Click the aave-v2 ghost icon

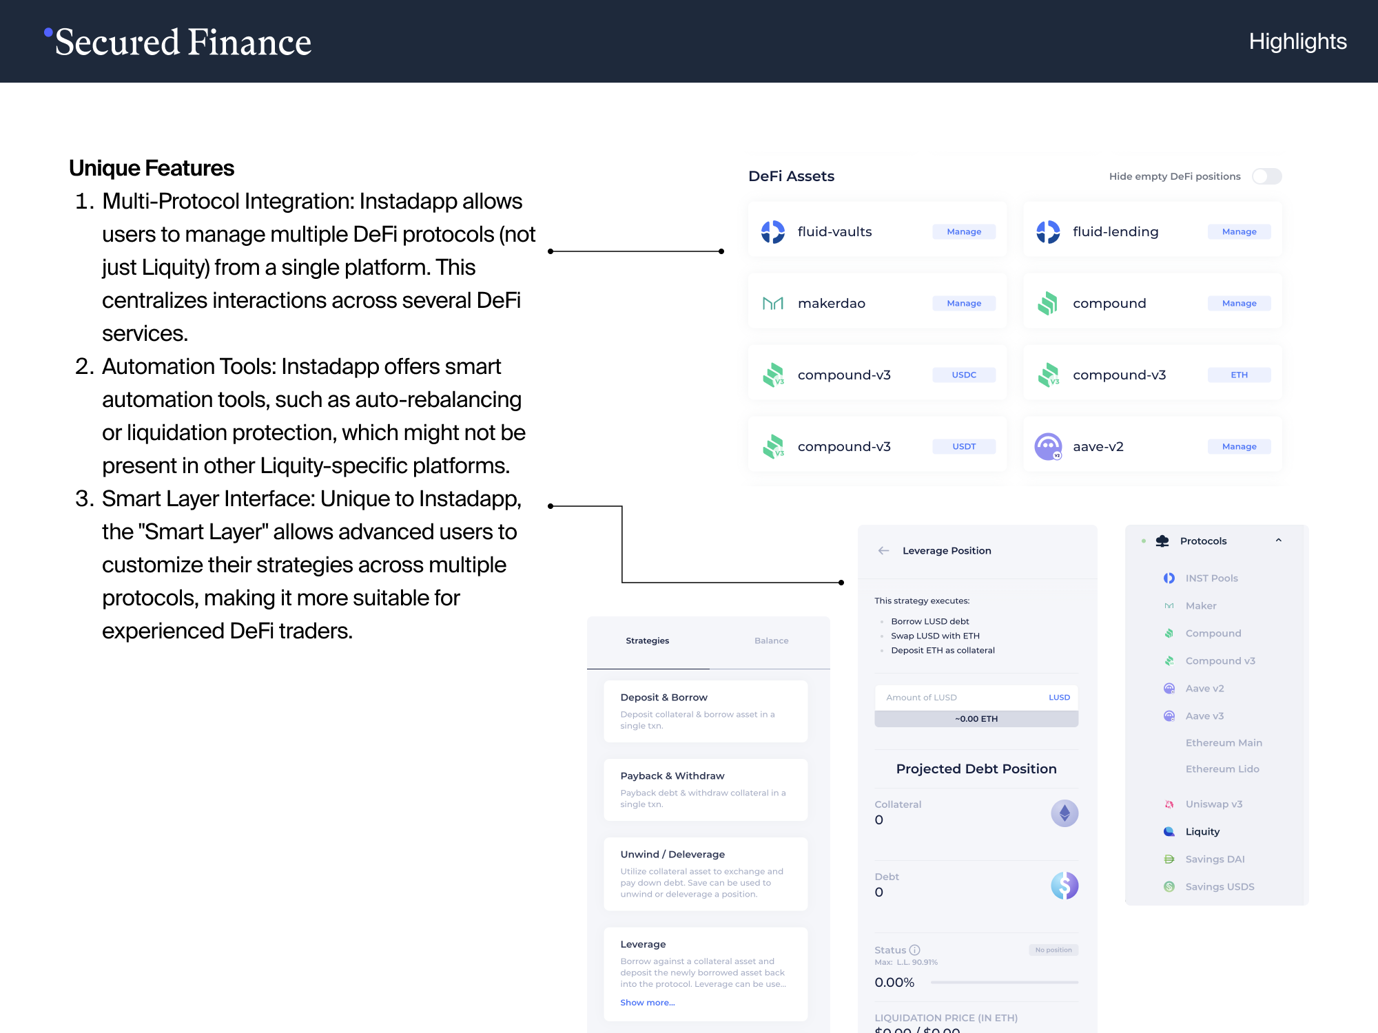[1048, 446]
